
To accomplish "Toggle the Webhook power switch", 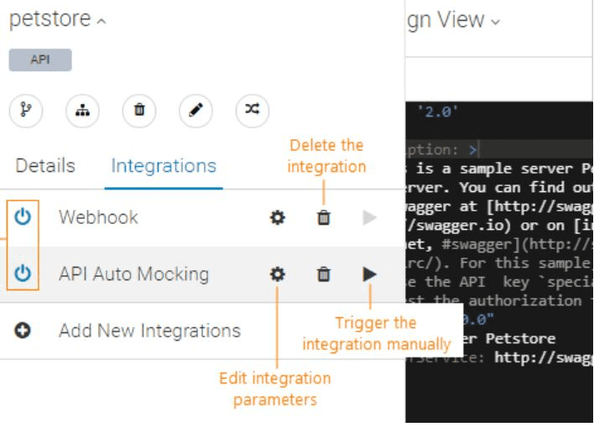I will point(23,217).
